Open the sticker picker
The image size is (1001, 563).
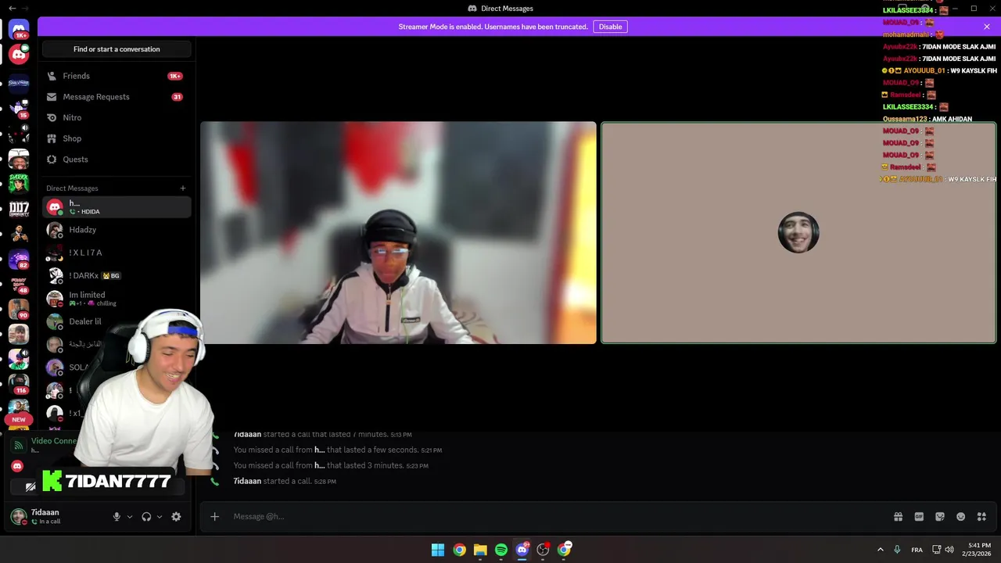[x=940, y=517]
